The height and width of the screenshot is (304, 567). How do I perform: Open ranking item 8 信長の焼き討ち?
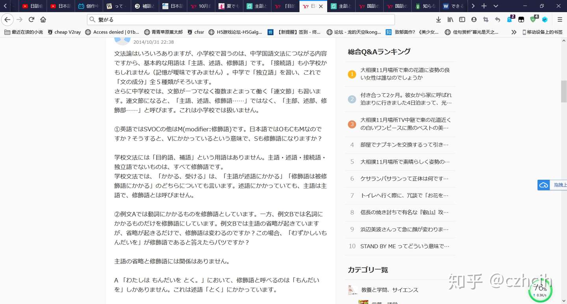click(x=400, y=212)
